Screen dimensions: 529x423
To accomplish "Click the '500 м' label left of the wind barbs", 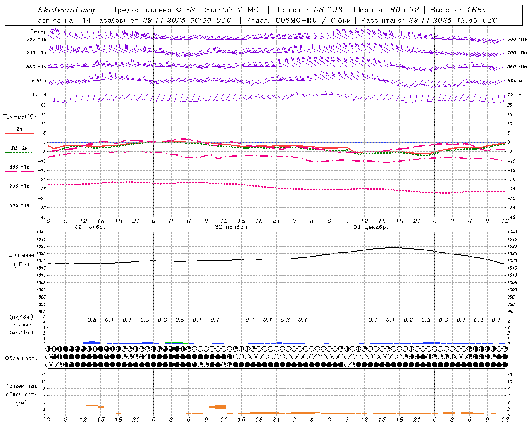I will (39, 81).
